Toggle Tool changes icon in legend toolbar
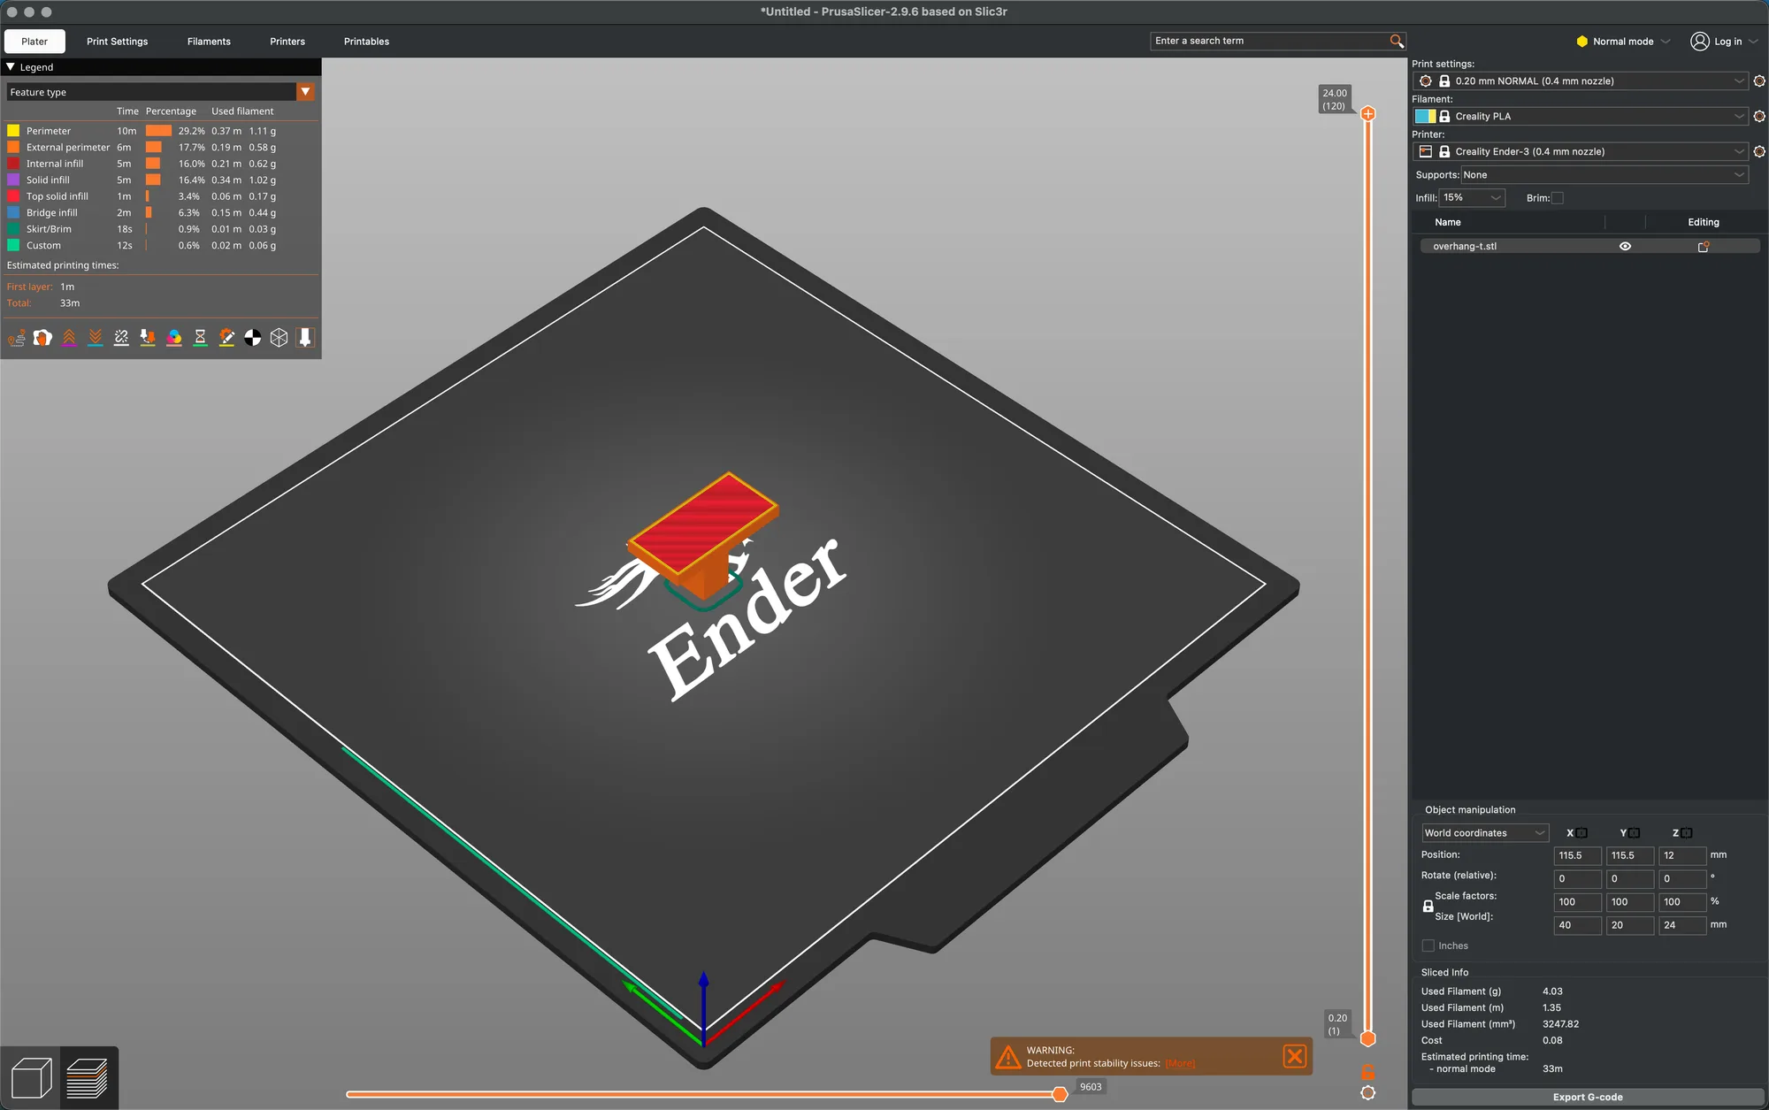 pos(148,338)
